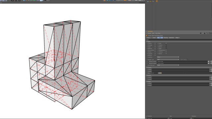This screenshot has height=119, width=212.
Task: Click the Cube object icon in Object Manager
Action: 148,1
